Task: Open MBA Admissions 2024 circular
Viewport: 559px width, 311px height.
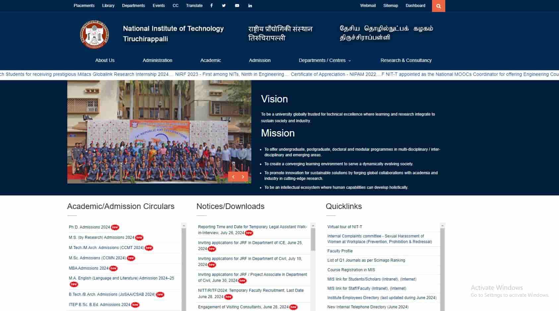Action: (89, 268)
